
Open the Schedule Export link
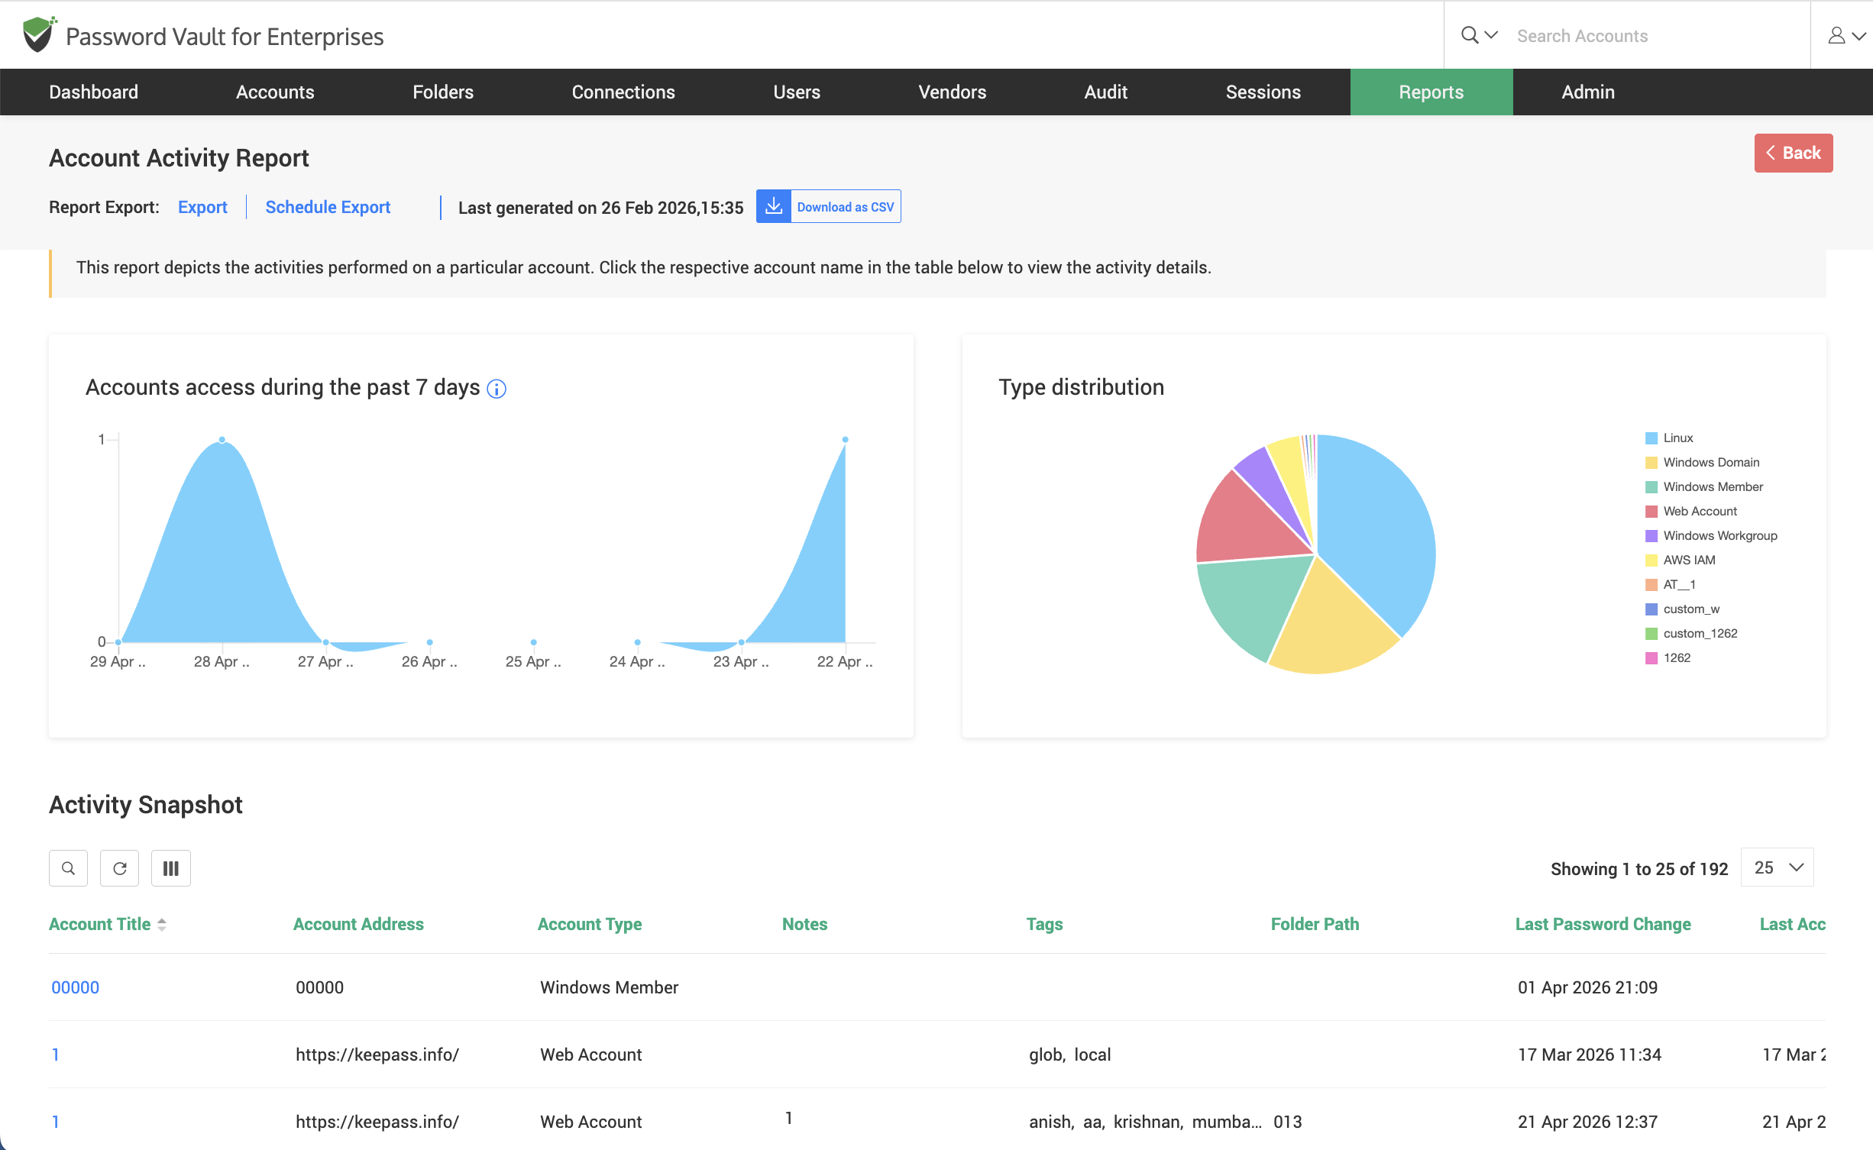[328, 207]
